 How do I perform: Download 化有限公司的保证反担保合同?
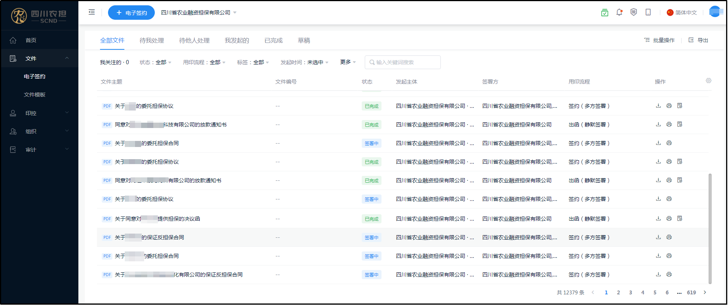pos(658,274)
